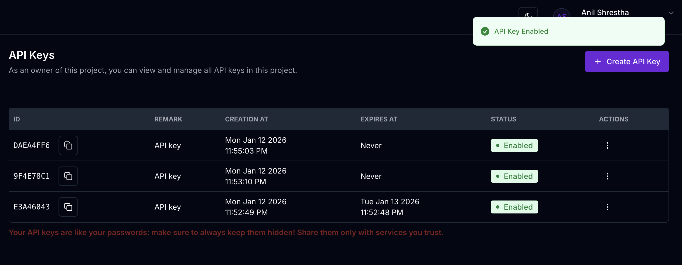The image size is (682, 265).
Task: Click the Status column header
Action: click(503, 119)
